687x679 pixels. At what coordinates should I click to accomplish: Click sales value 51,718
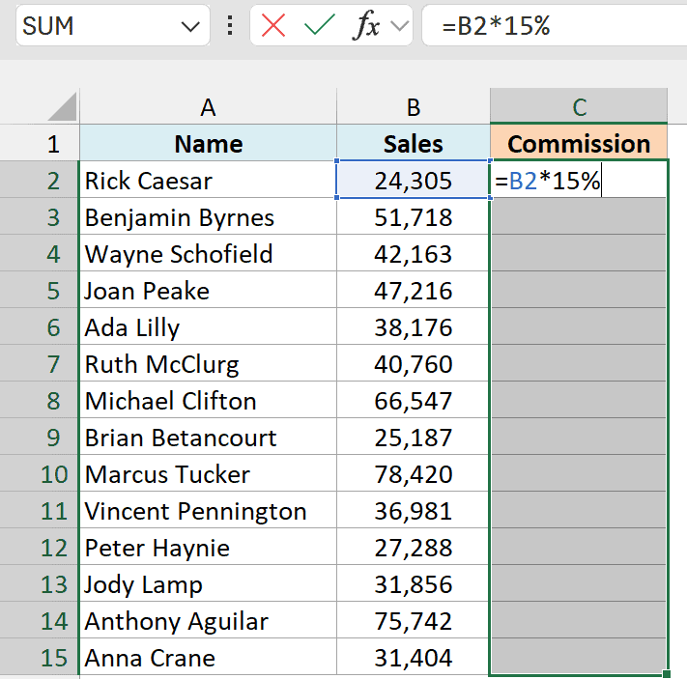coord(414,217)
